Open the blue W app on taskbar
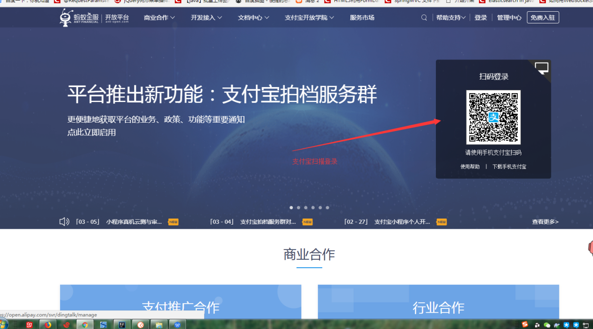593x329 pixels. (x=178, y=324)
